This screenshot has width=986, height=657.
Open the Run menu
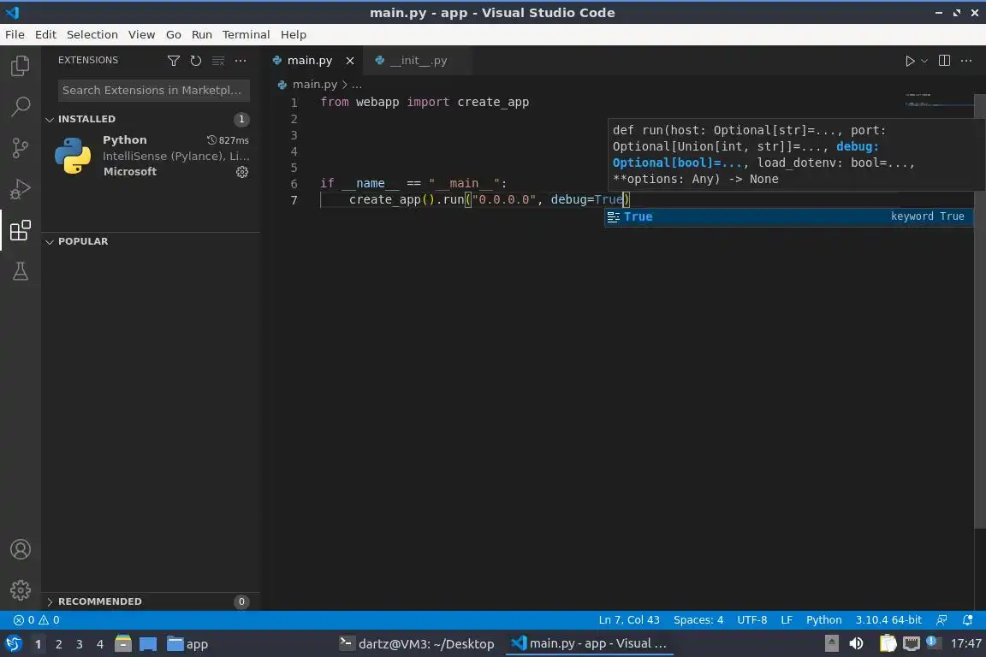coord(202,34)
